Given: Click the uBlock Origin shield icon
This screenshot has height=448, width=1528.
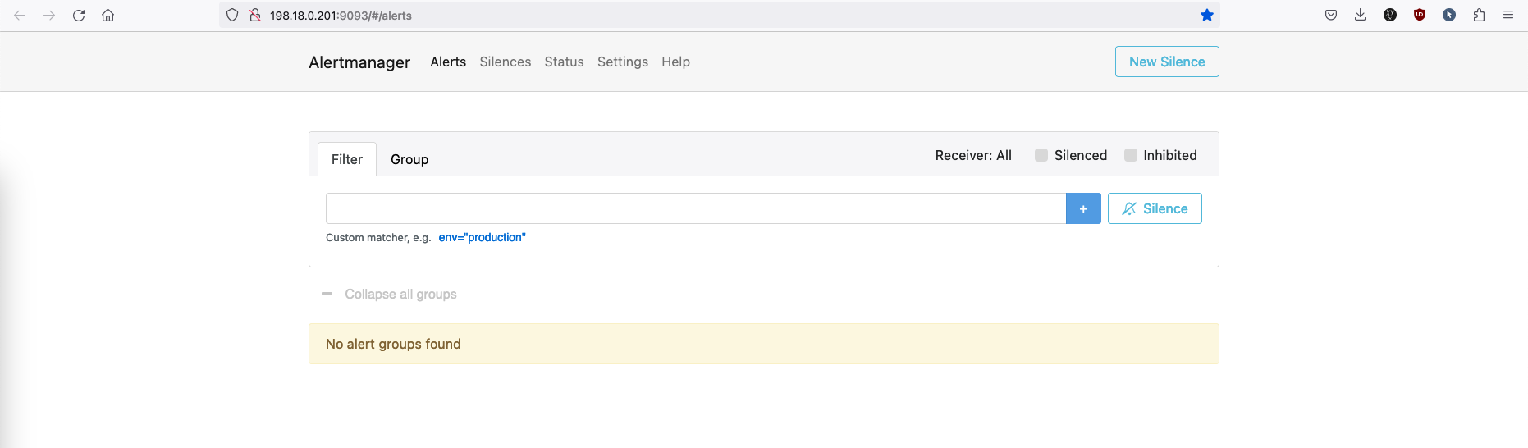Looking at the screenshot, I should (1420, 15).
